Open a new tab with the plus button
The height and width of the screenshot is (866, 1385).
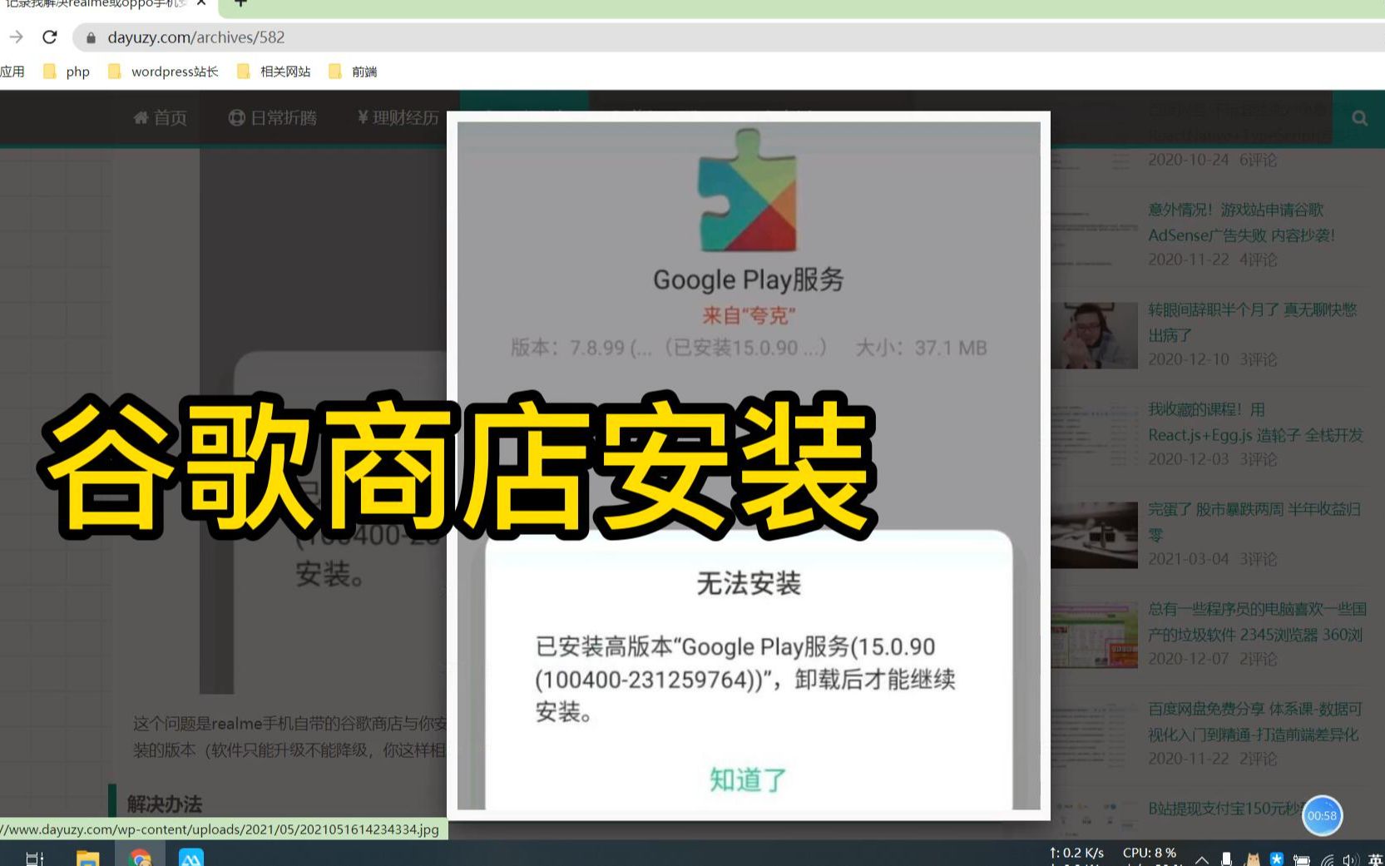240,3
